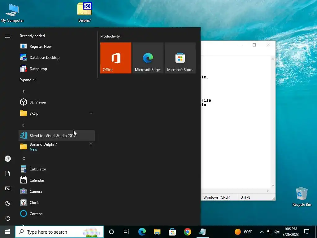
Task: Open the user account icon in Start sidebar
Action: point(8,159)
